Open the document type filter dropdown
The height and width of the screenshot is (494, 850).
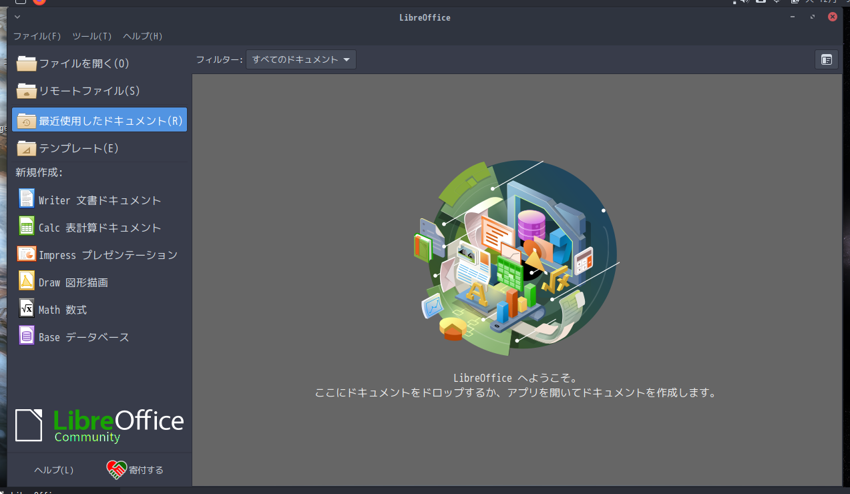pos(300,59)
